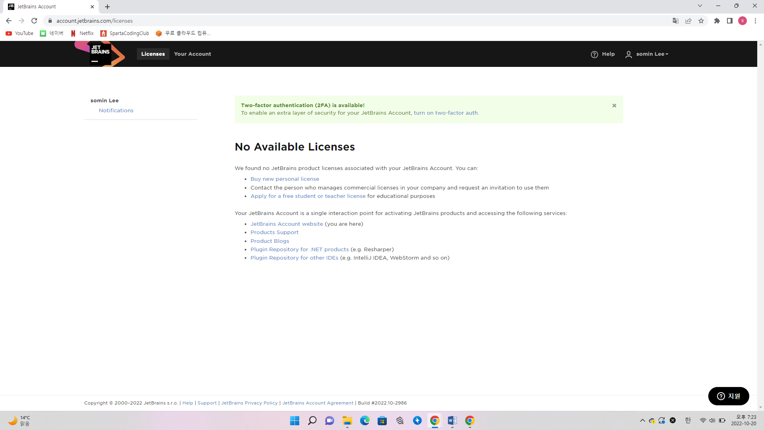764x430 pixels.
Task: Open the free cloud computing bookmark
Action: [183, 33]
